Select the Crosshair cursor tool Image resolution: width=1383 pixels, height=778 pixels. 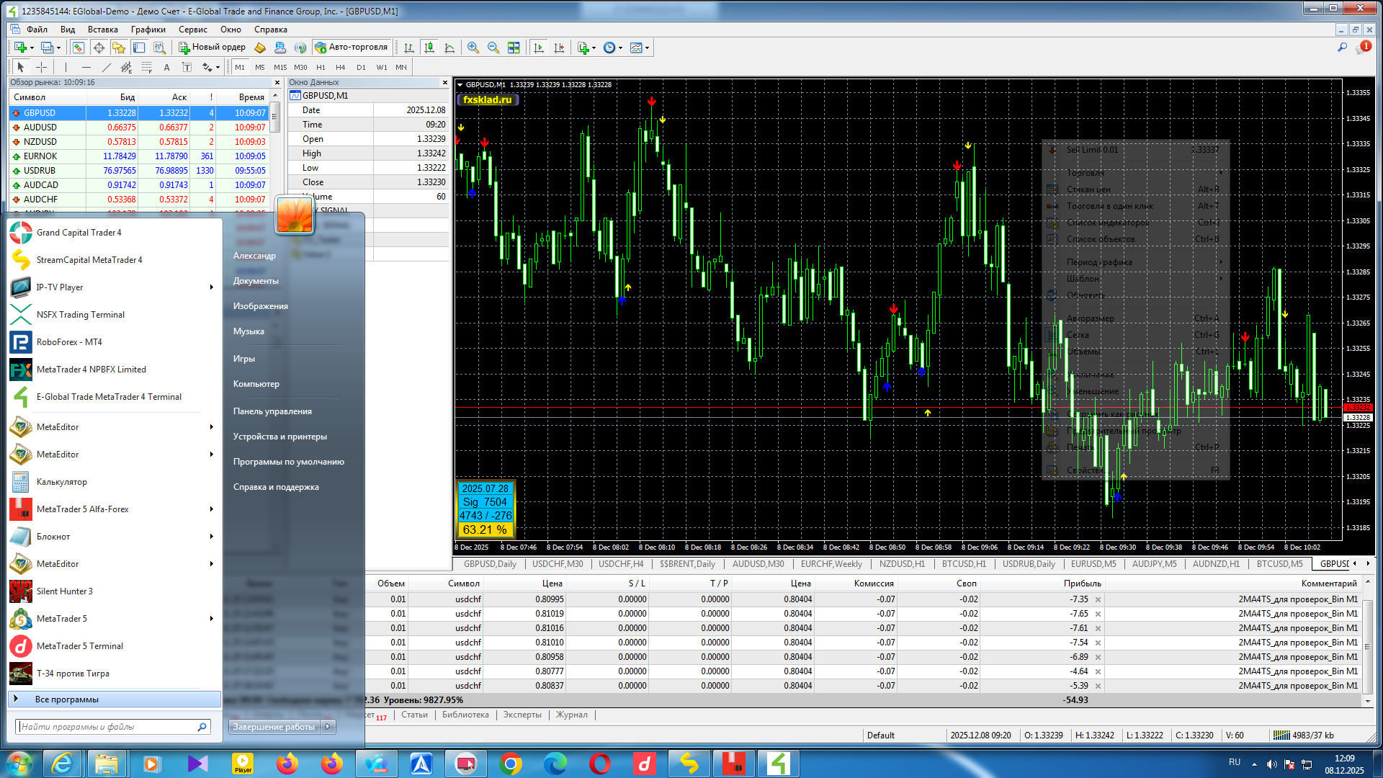click(42, 67)
